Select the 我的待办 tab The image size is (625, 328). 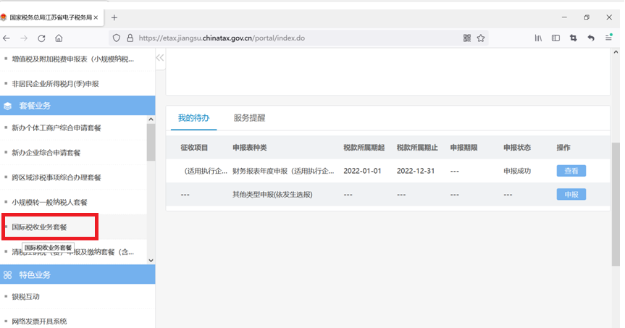tap(193, 118)
